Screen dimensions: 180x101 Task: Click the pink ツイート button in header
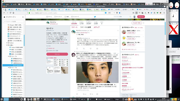click(141, 17)
